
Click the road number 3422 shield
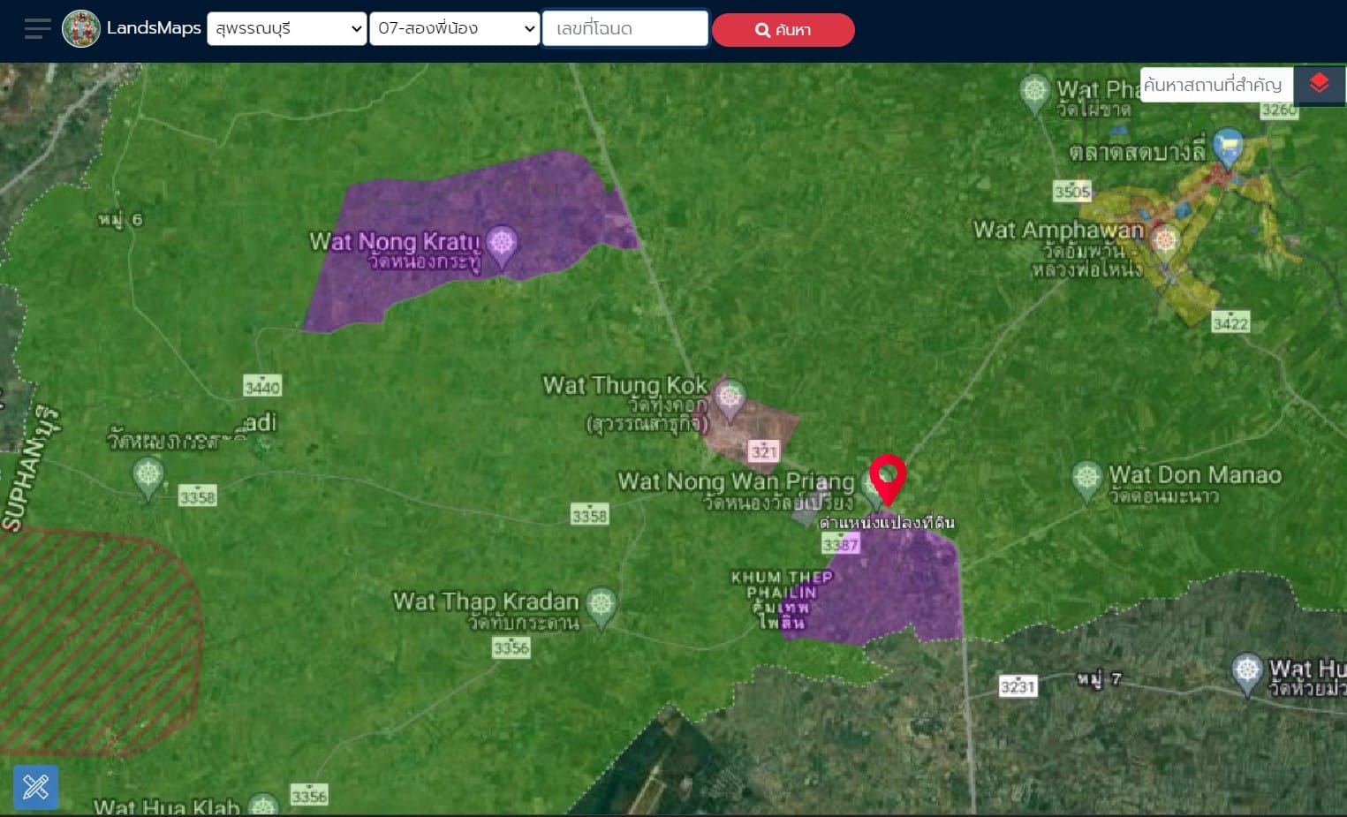point(1230,323)
